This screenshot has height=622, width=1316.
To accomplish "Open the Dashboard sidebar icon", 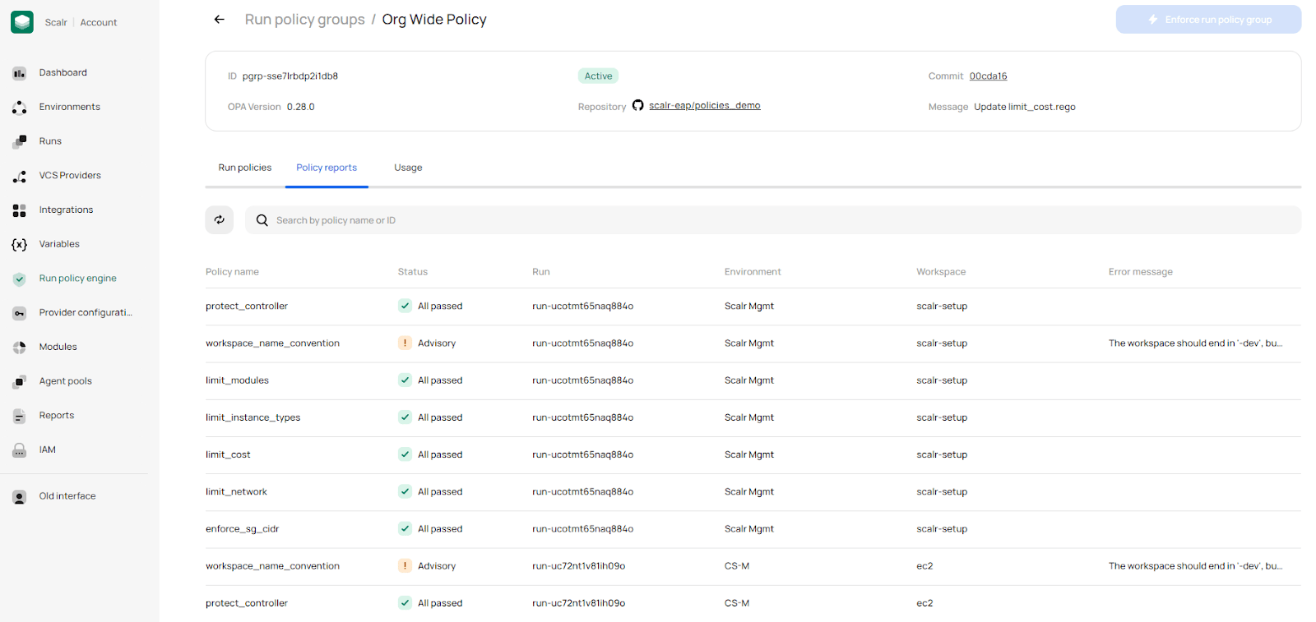I will (20, 73).
